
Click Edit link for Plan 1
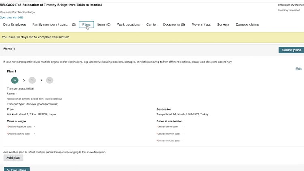coord(298,69)
